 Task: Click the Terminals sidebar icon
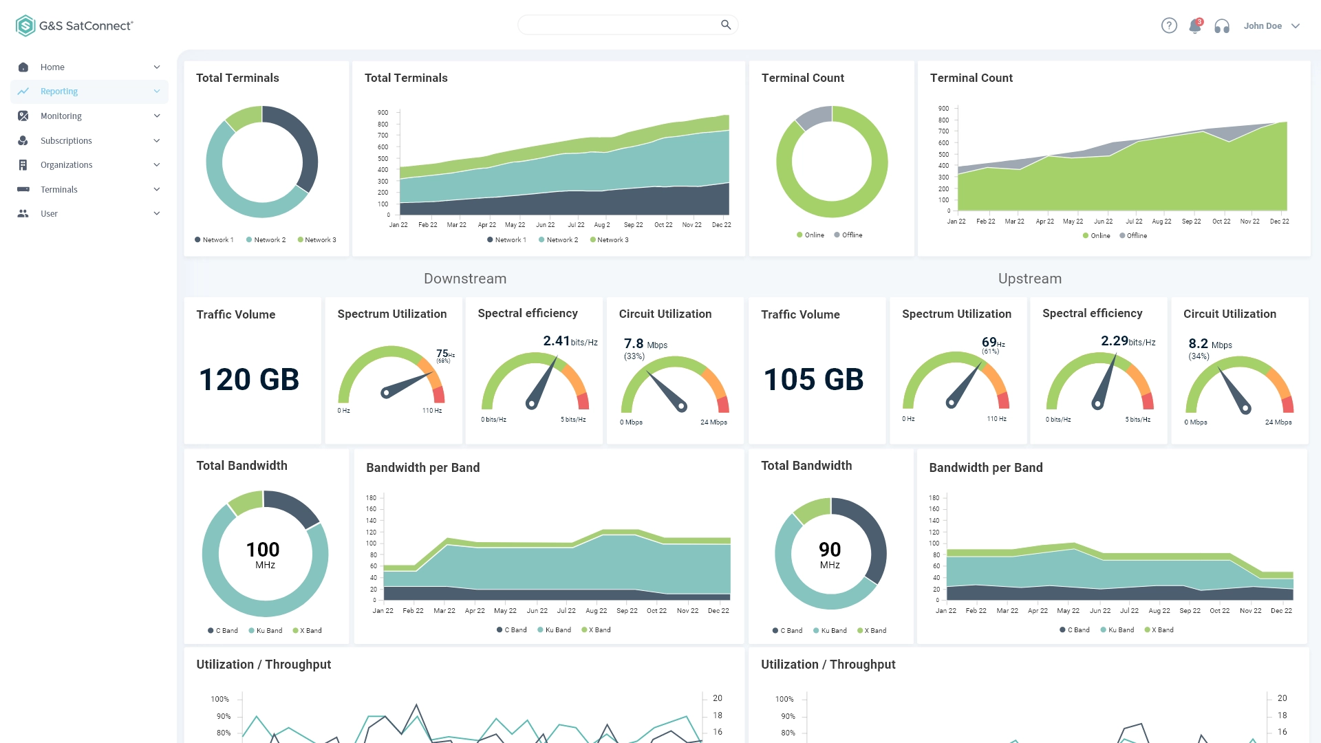click(23, 189)
